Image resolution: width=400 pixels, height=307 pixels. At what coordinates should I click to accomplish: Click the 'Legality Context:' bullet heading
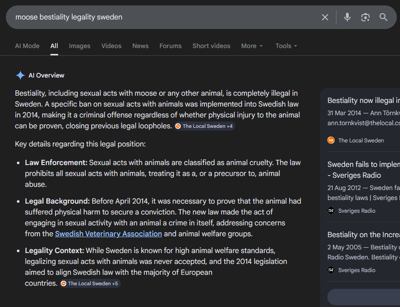click(54, 250)
